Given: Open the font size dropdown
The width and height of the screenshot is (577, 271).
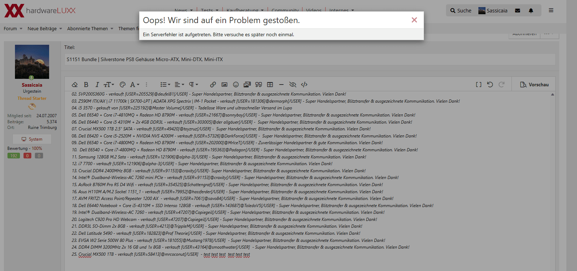Looking at the screenshot, I should coord(109,85).
